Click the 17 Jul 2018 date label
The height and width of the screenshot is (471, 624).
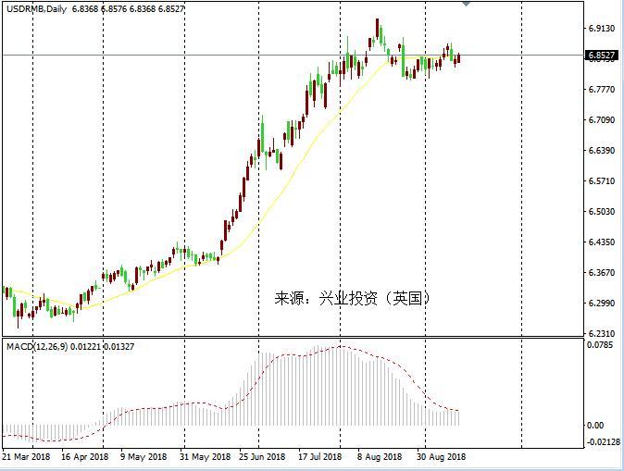(320, 457)
